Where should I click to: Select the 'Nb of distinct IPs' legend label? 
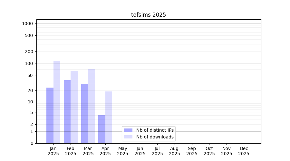coord(155,130)
